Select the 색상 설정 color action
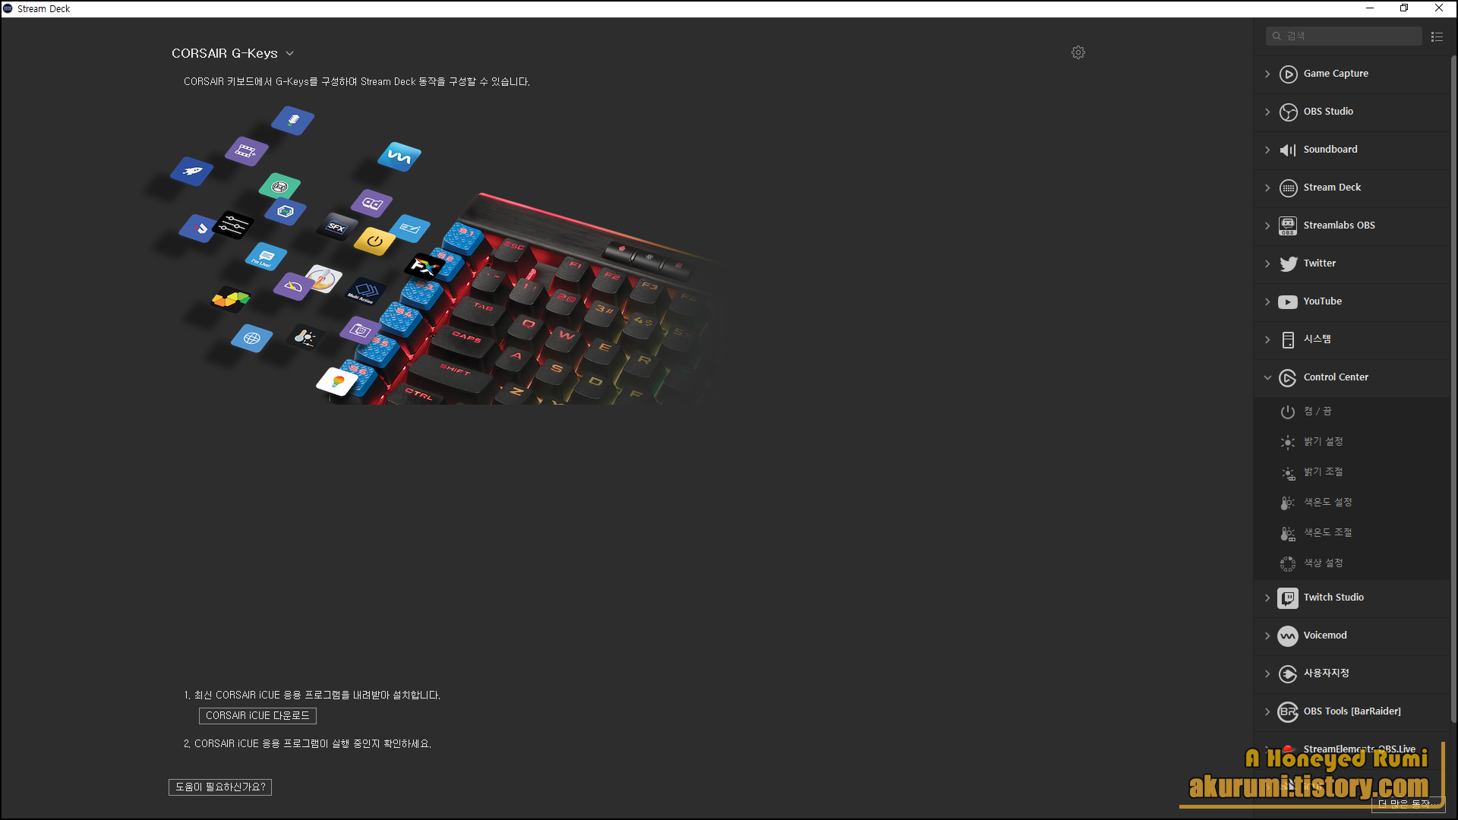Screen dimensions: 1458x820 (x=1323, y=563)
